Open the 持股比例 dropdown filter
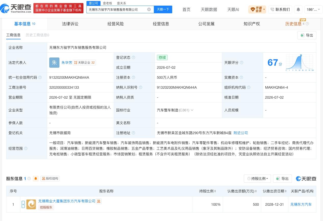 pyautogui.click(x=257, y=179)
